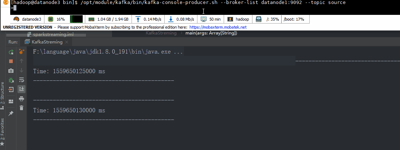Toggle scroll to end of console
Viewport: 400px width, 150px height.
[21, 89]
